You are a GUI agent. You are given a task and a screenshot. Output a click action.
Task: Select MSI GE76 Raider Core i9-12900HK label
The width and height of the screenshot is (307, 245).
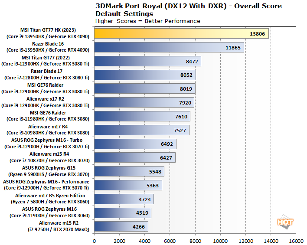pyautogui.click(x=46, y=88)
